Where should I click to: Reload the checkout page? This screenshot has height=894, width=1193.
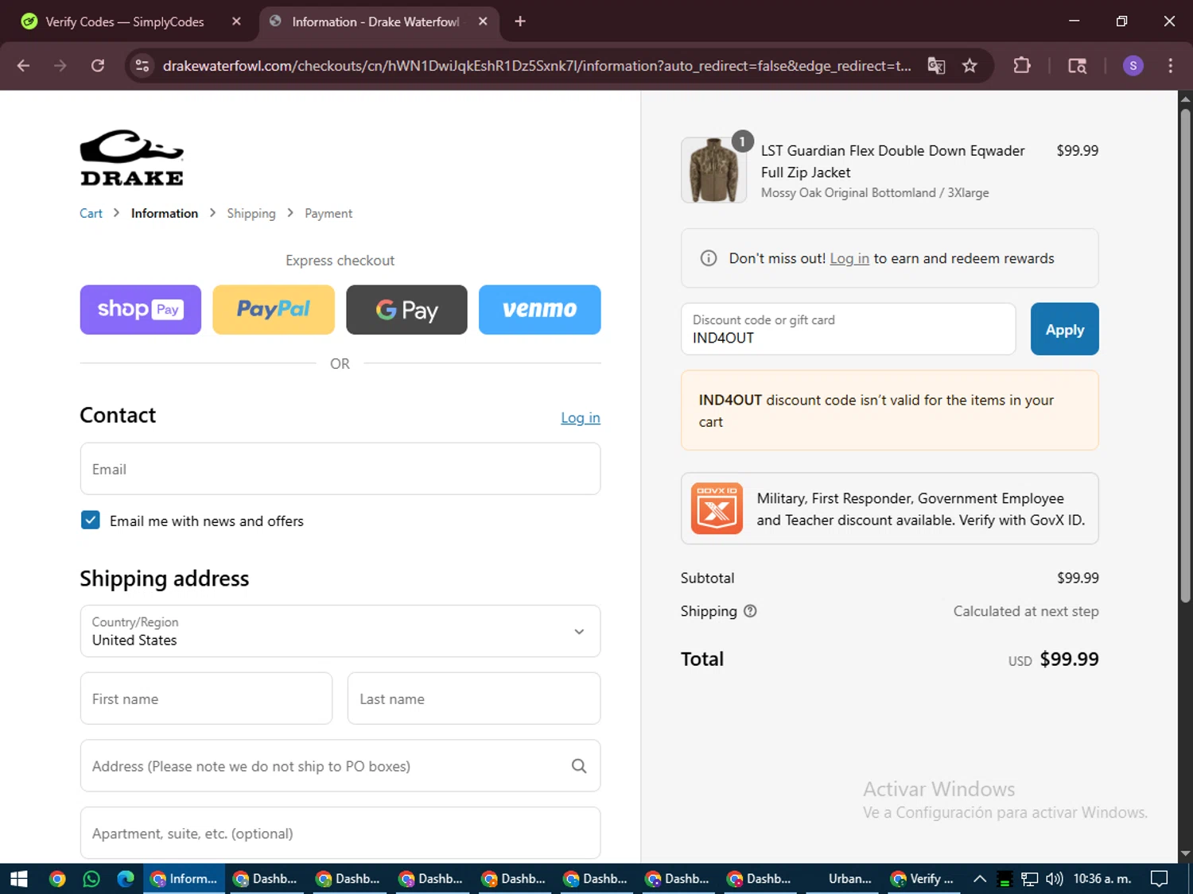click(98, 66)
